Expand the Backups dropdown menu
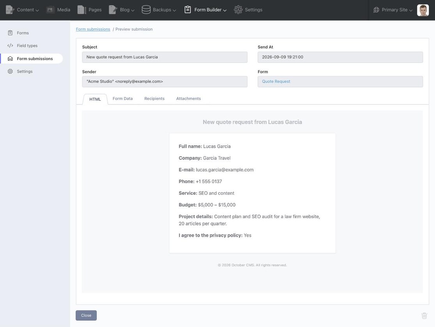The image size is (435, 327). coord(159,10)
